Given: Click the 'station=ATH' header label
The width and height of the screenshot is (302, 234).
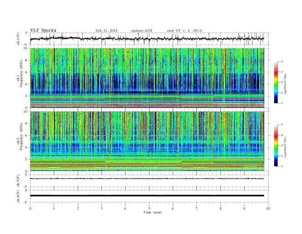Looking at the screenshot, I should point(141,31).
